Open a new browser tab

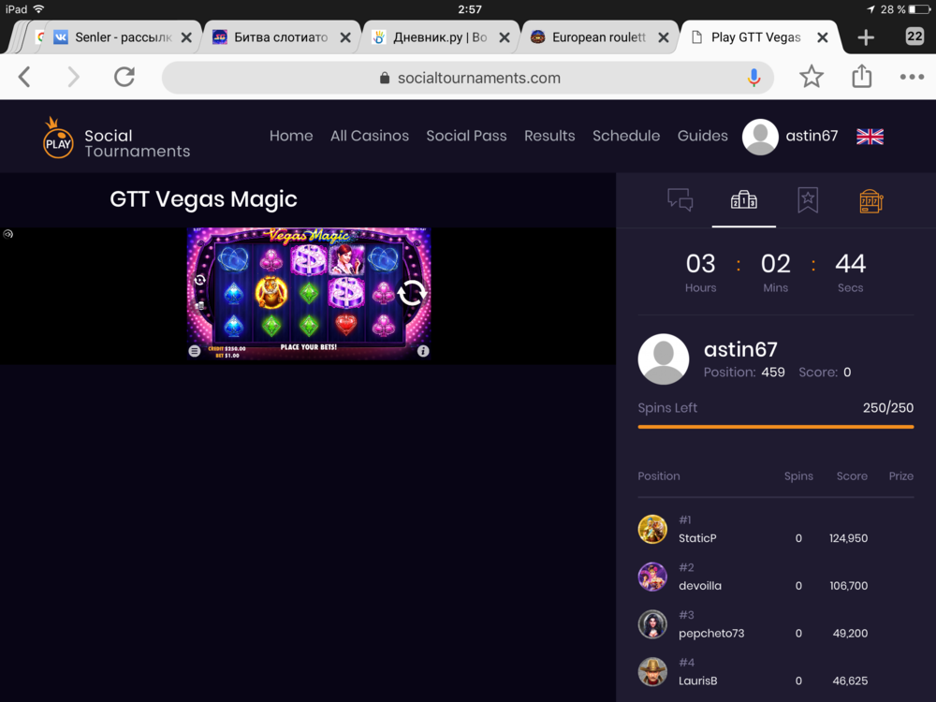coord(866,37)
